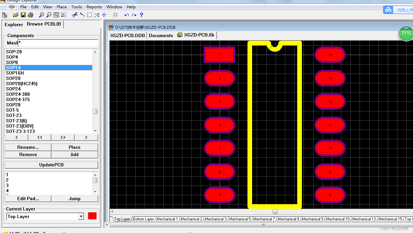Screen dimensions: 413x233
Task: Open the Current Layer dropdown
Action: 81,216
